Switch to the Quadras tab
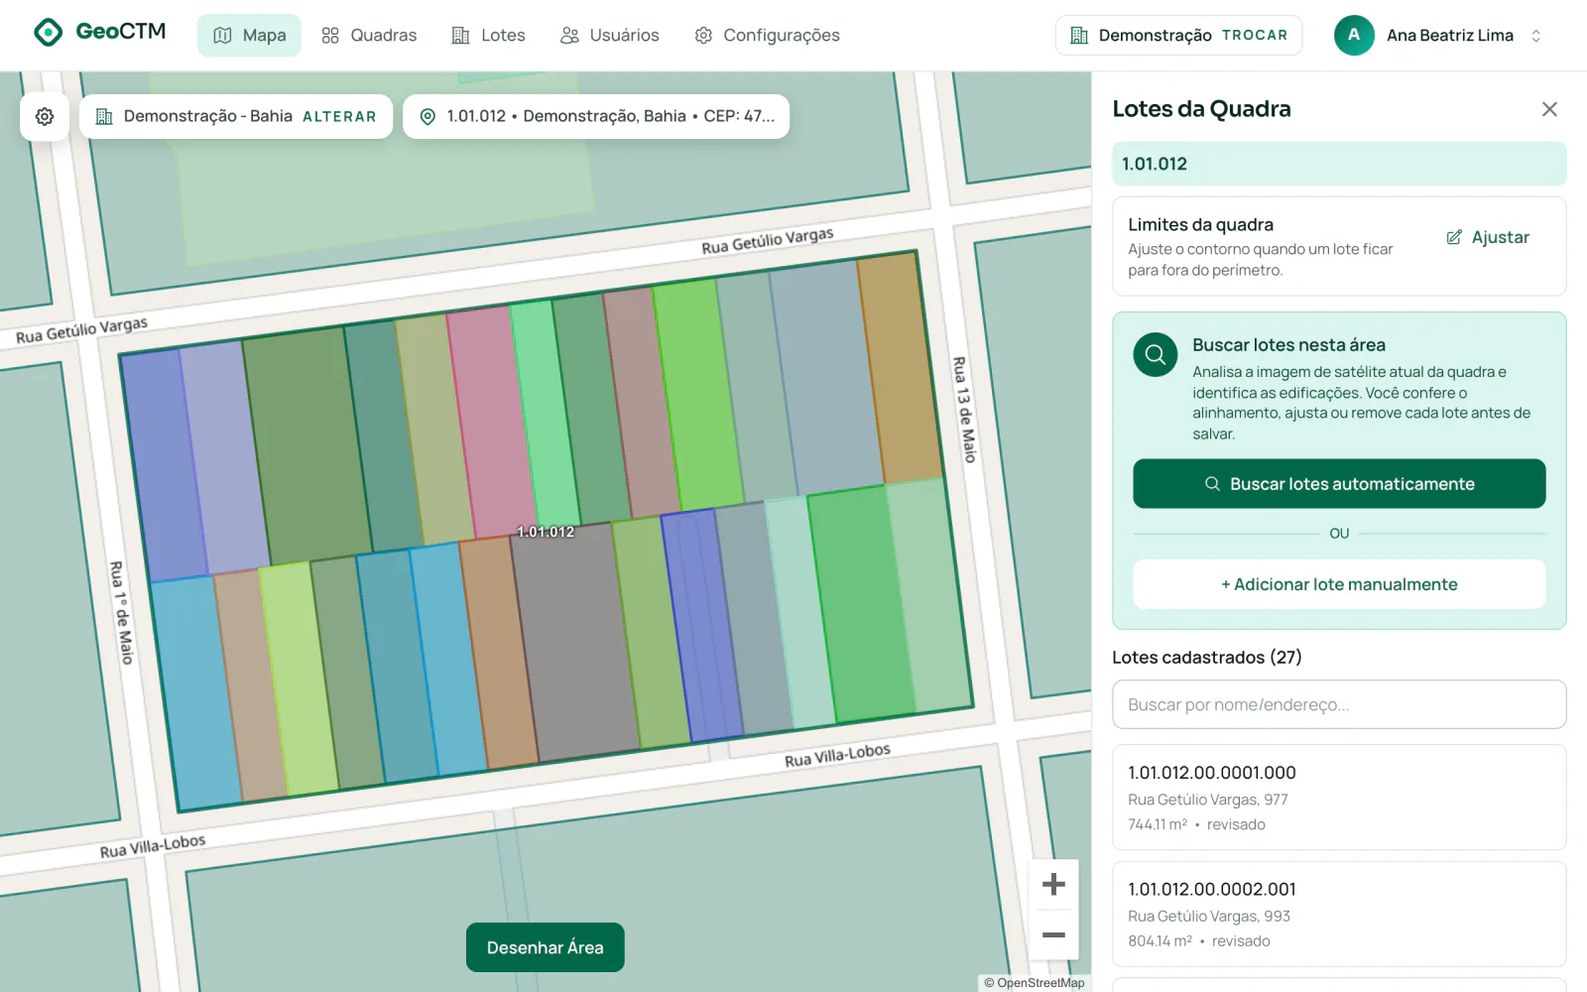The width and height of the screenshot is (1587, 992). pyautogui.click(x=369, y=35)
